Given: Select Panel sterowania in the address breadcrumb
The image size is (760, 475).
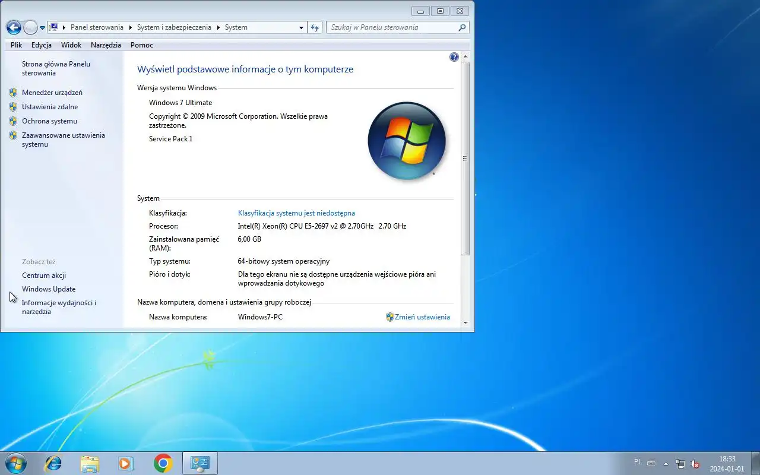Looking at the screenshot, I should tap(97, 27).
